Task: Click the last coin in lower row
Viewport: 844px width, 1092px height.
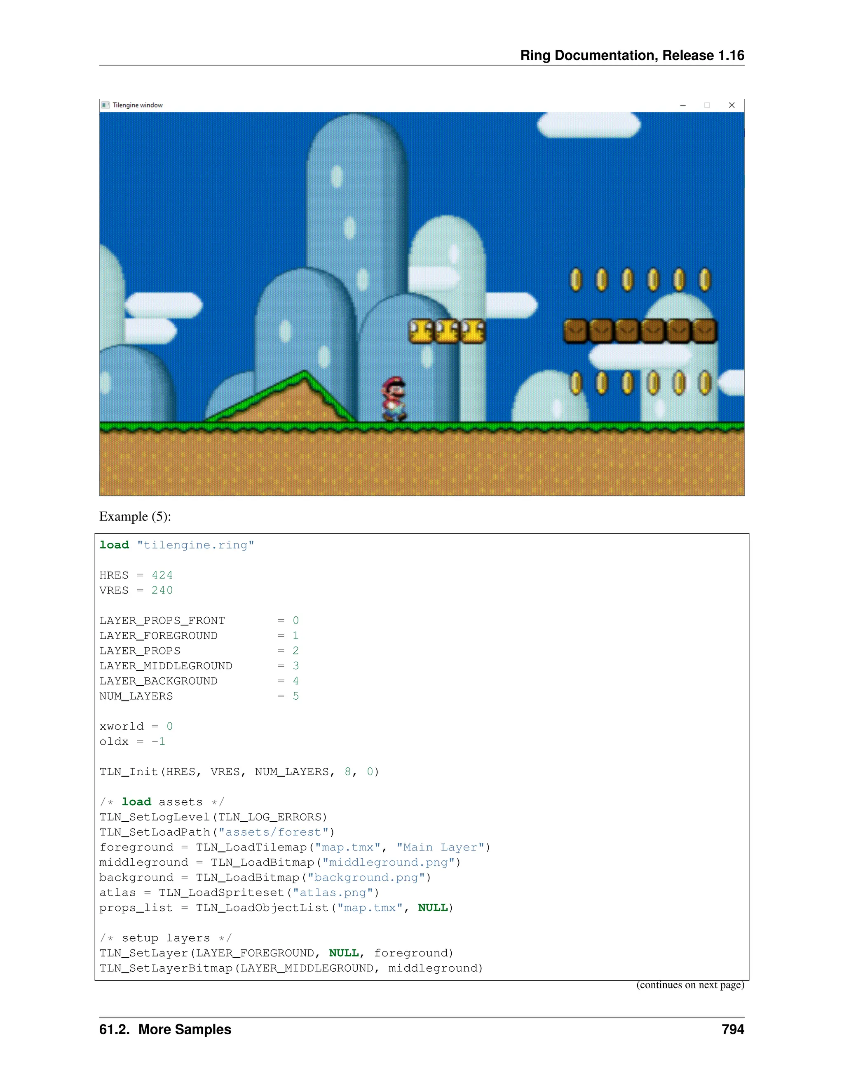Action: point(704,383)
